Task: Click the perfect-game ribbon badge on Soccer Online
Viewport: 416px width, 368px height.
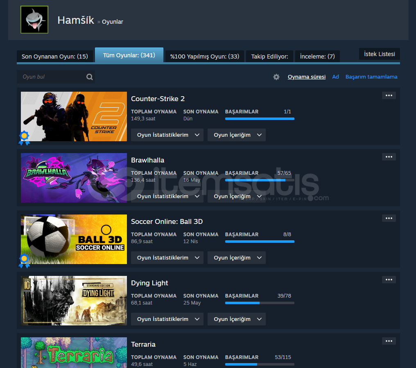Action: tap(24, 260)
